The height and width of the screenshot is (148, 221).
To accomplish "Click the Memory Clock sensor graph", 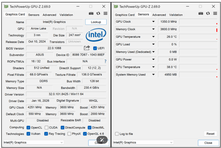I will [x=198, y=29].
